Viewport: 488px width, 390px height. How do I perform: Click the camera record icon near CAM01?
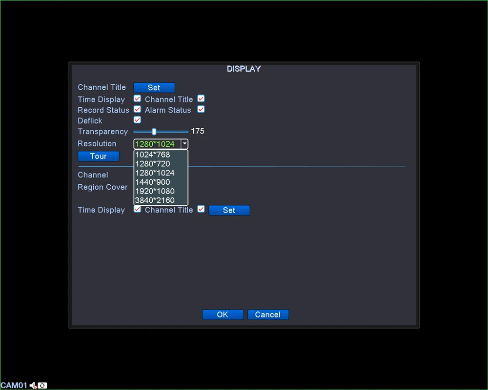pyautogui.click(x=42, y=386)
